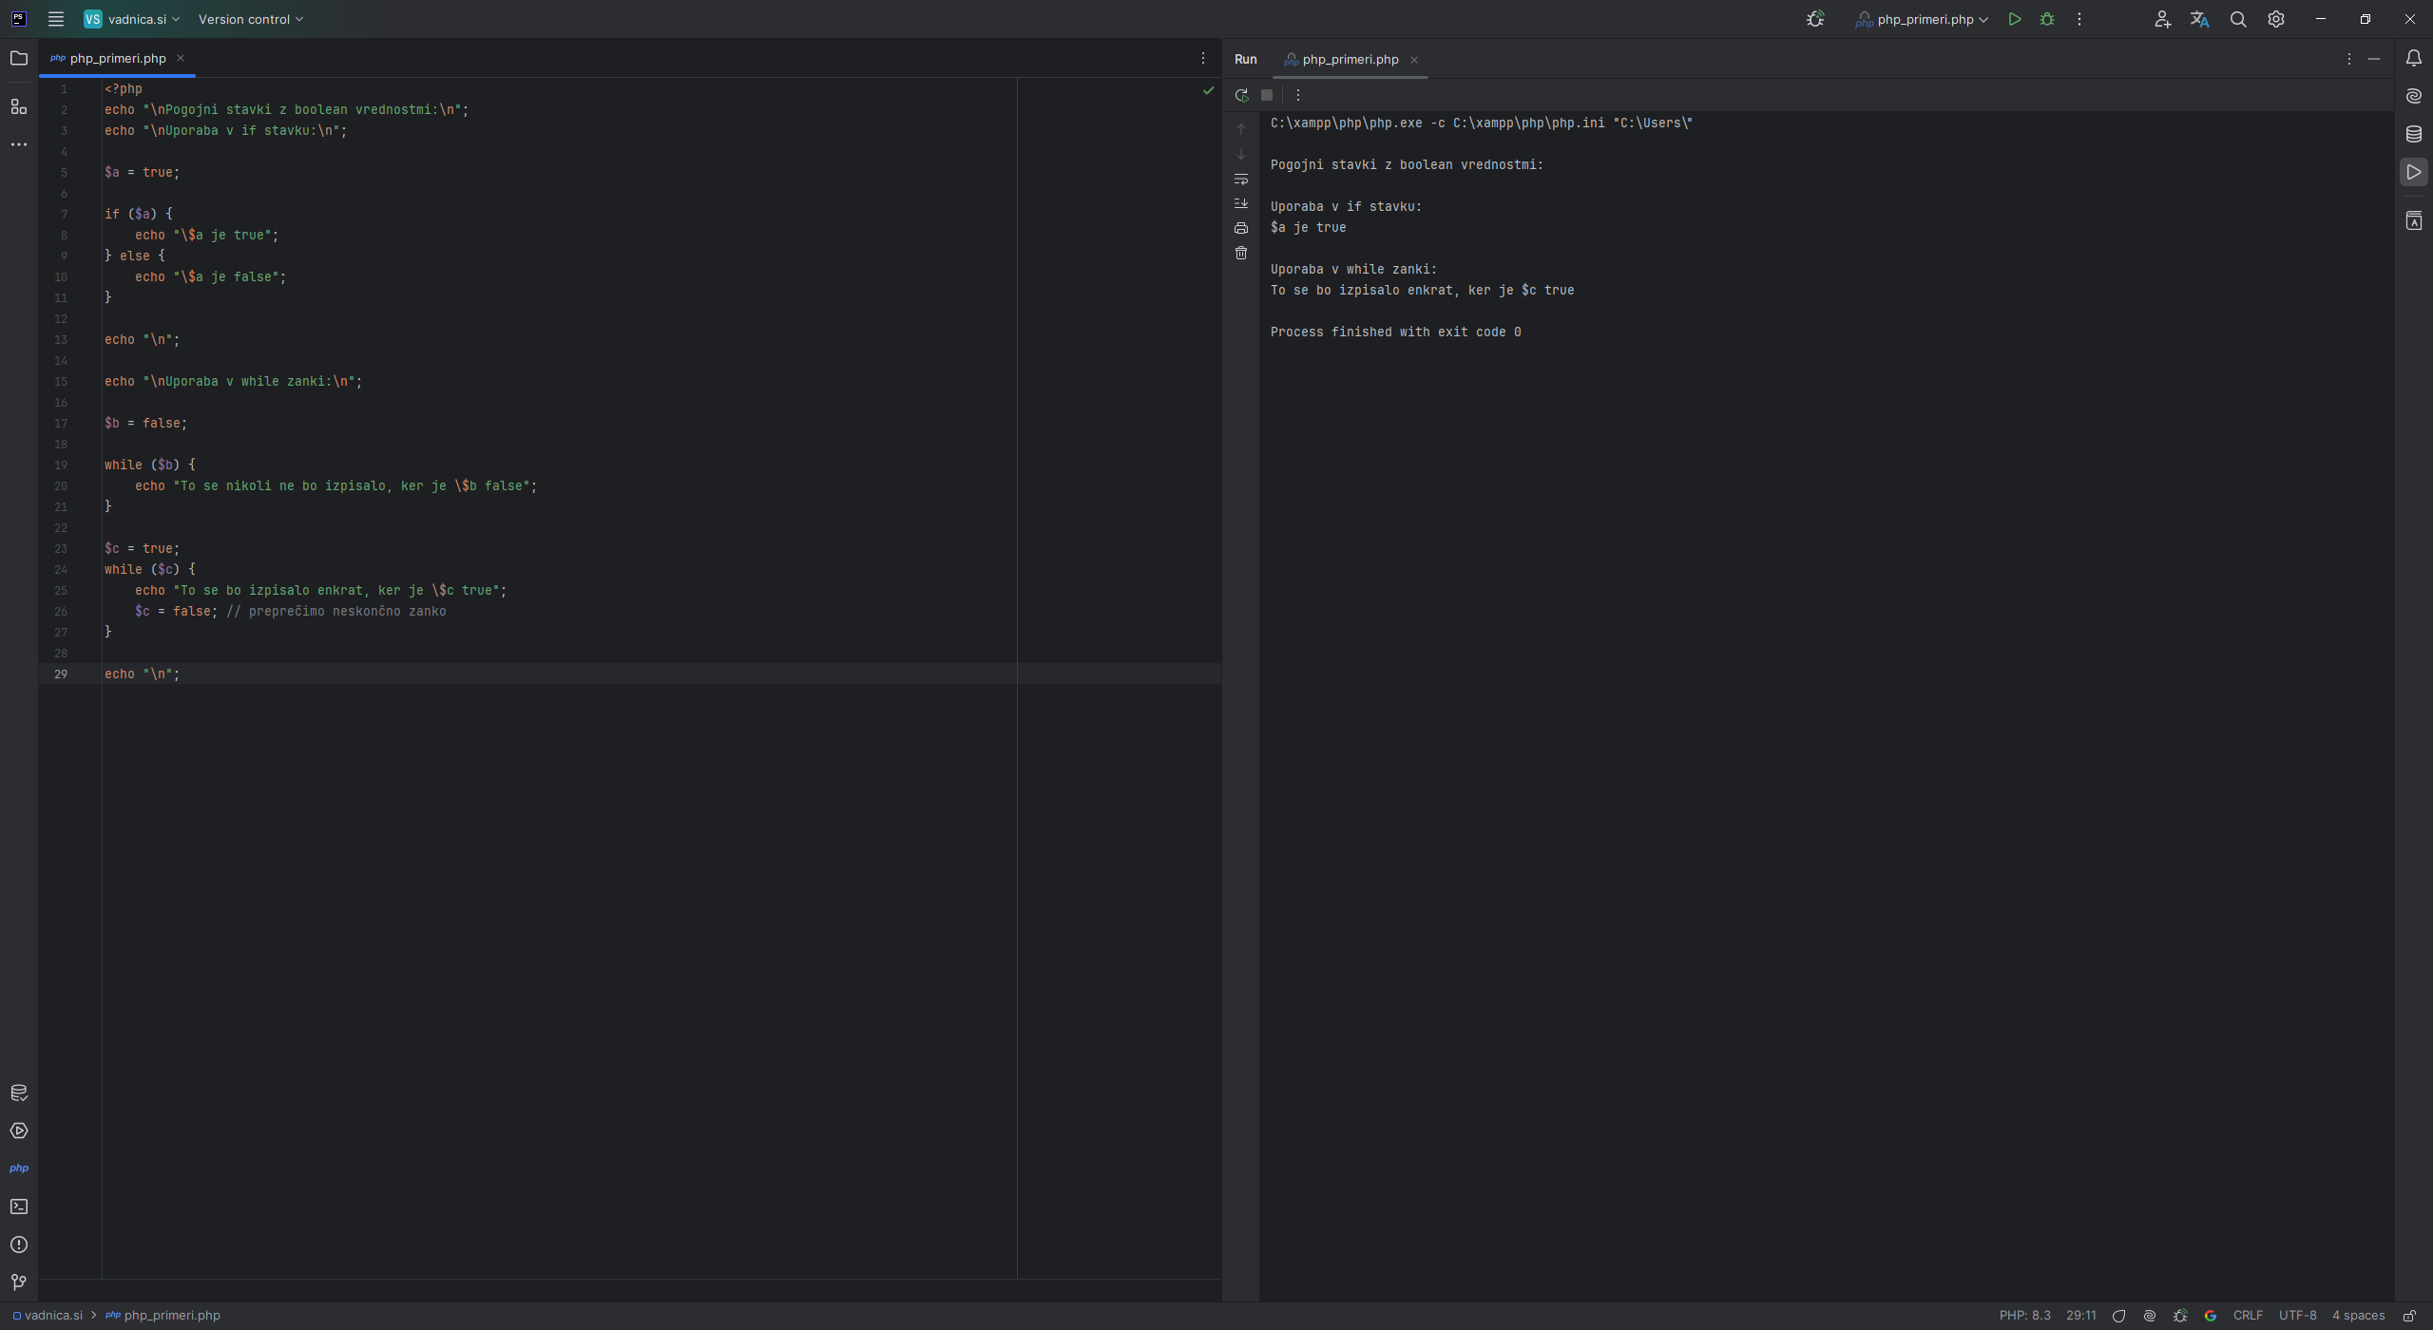The image size is (2433, 1330).
Task: Click the CRLF line separator button
Action: click(2248, 1316)
